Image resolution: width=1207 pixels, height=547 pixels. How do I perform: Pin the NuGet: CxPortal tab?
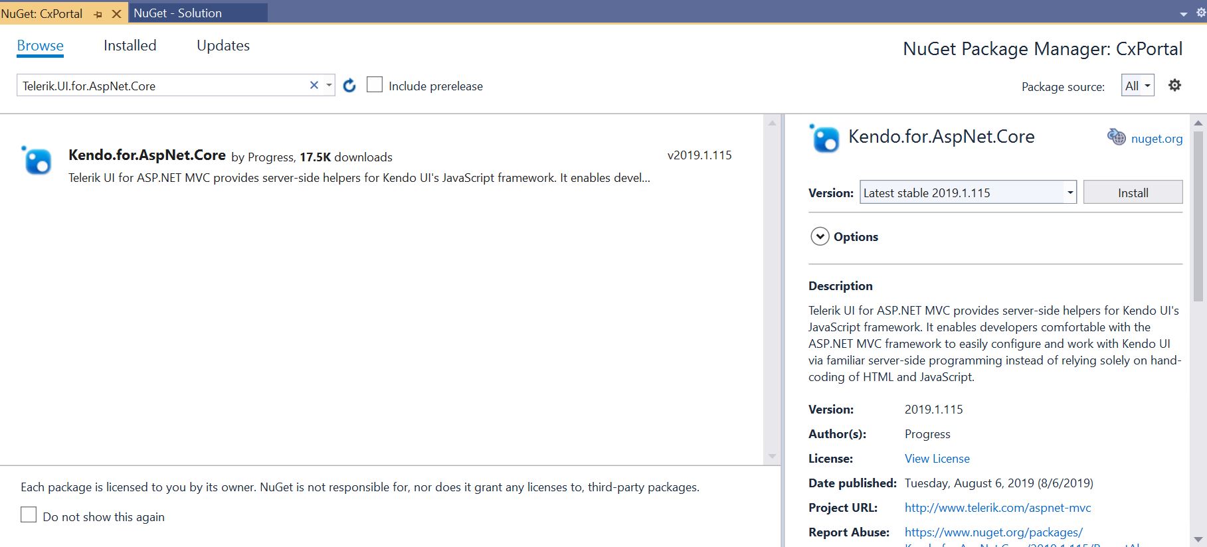point(98,14)
